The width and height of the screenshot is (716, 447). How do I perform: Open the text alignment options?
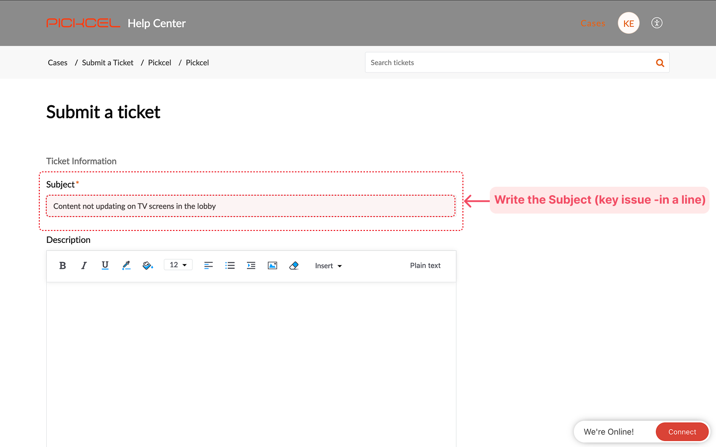click(x=208, y=266)
